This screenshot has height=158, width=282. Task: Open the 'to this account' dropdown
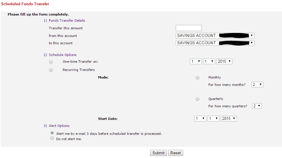pyautogui.click(x=215, y=43)
